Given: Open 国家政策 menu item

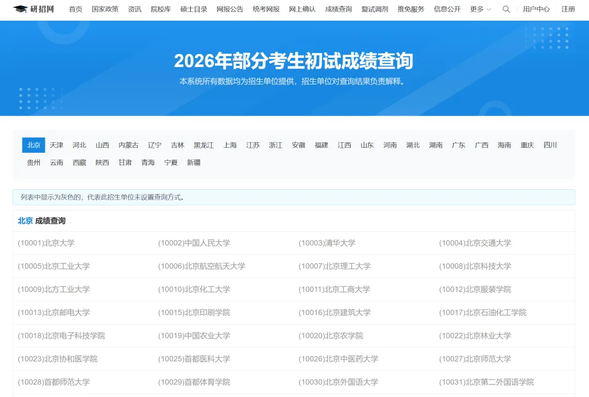Looking at the screenshot, I should [x=105, y=9].
